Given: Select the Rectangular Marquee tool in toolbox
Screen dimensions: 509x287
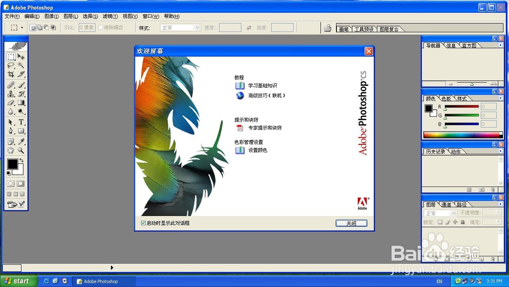Looking at the screenshot, I should click(11, 57).
